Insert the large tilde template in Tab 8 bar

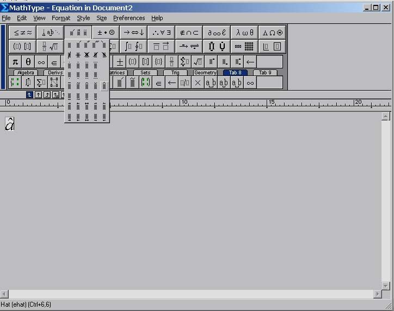tap(132, 82)
